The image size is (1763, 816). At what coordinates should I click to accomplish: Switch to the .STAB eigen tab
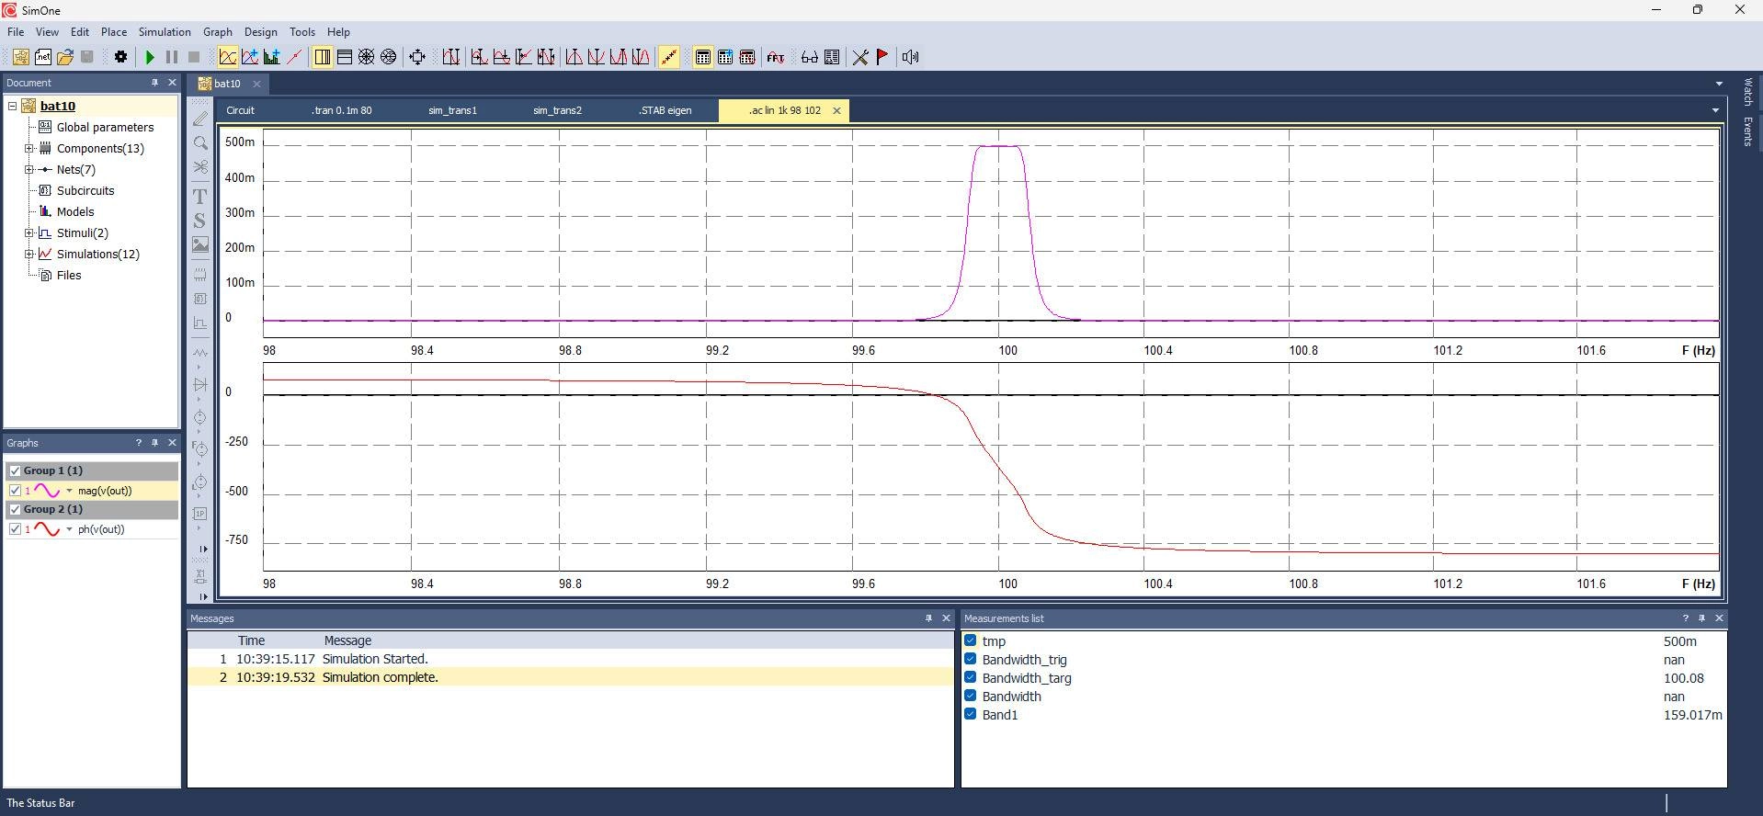coord(665,110)
